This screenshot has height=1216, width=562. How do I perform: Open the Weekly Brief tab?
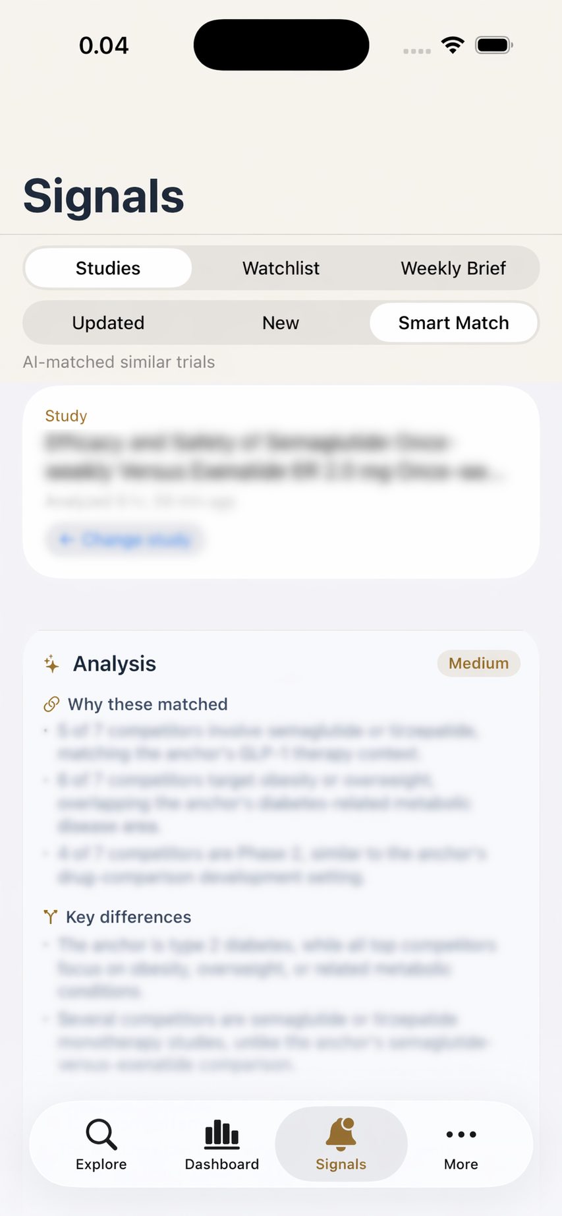pyautogui.click(x=453, y=268)
